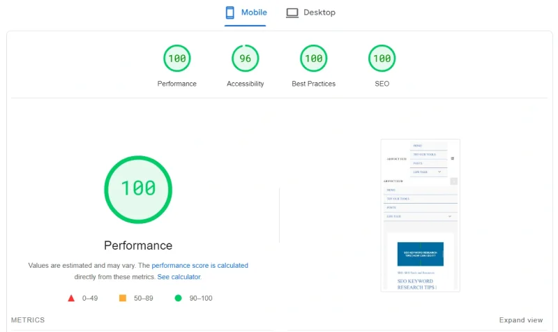The width and height of the screenshot is (558, 332).
Task: Click the orange square 50–89 legend icon
Action: 123,298
